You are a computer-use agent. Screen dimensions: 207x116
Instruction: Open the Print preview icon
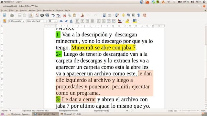click(47, 15)
